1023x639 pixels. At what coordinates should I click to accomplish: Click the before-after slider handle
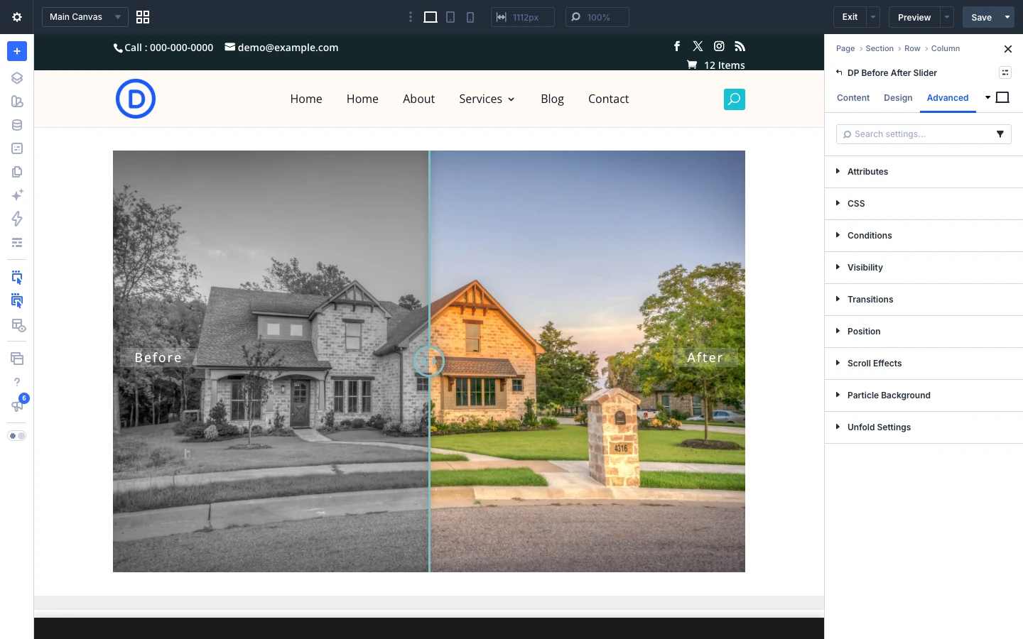[429, 361]
